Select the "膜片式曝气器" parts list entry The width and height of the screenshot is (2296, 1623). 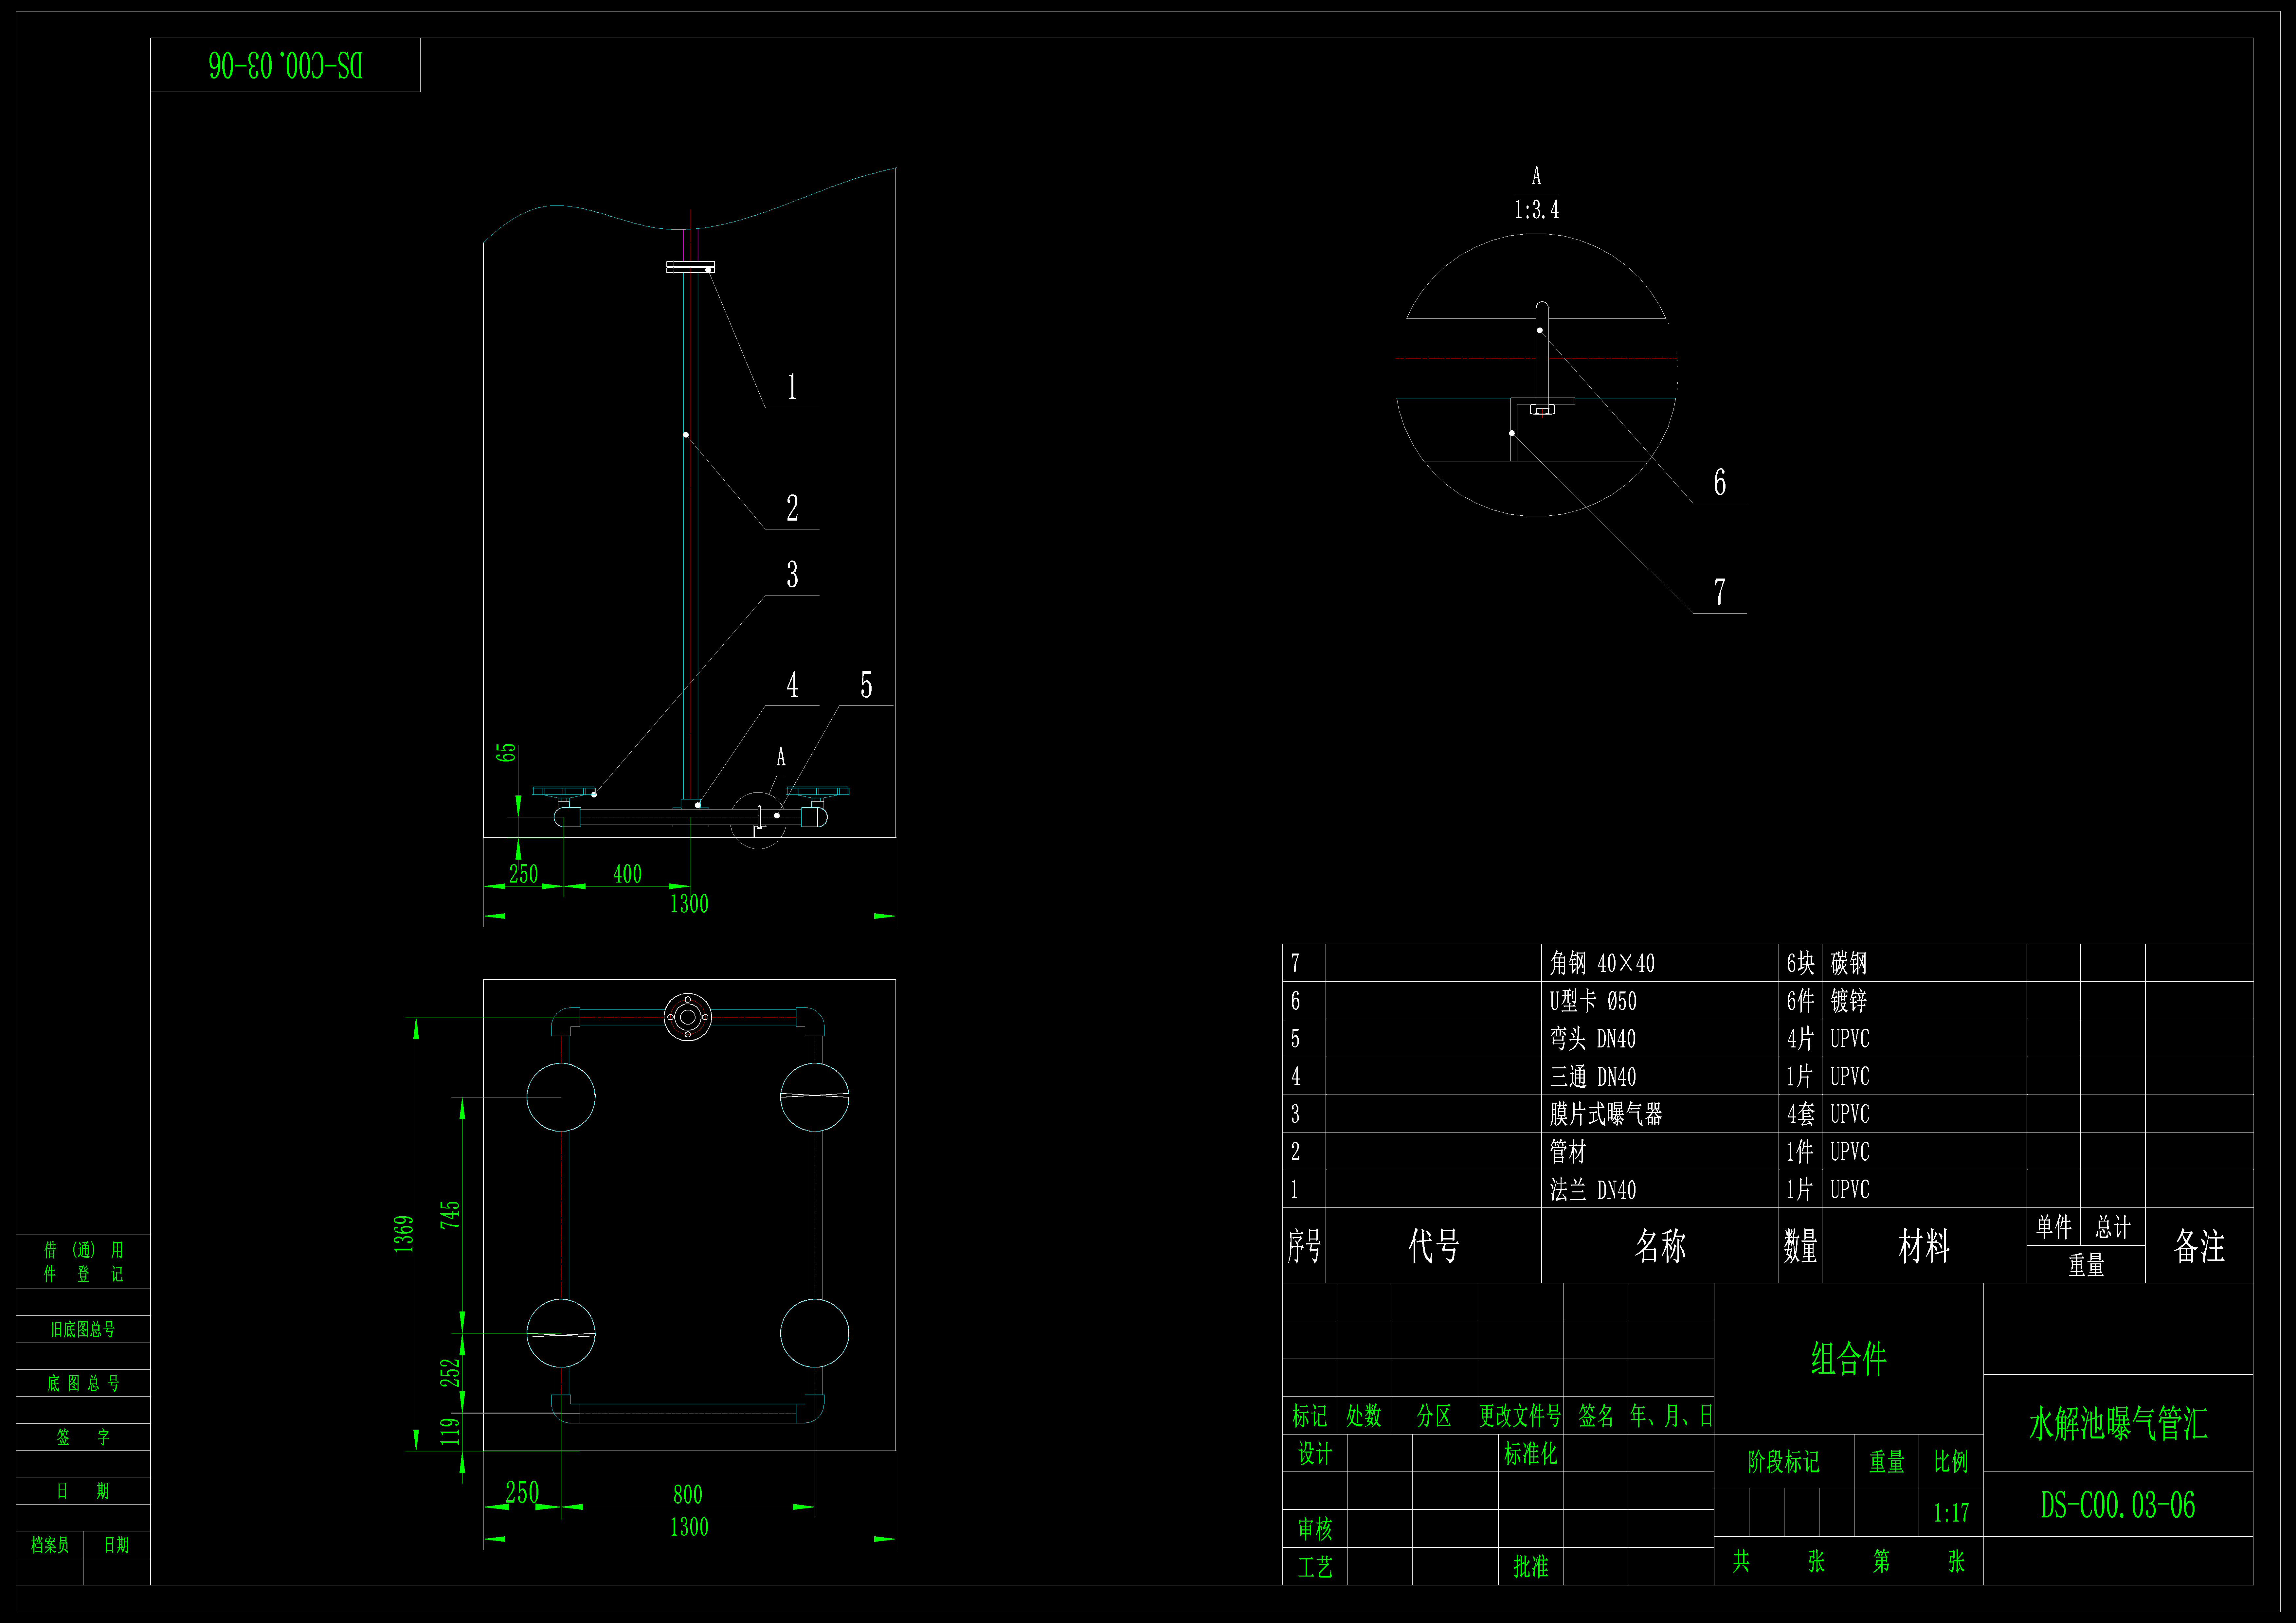click(x=1606, y=1114)
